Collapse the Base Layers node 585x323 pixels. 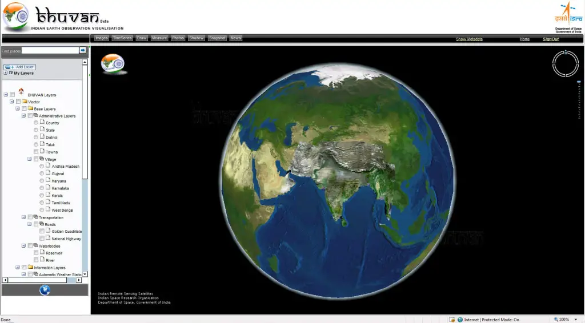(18, 108)
